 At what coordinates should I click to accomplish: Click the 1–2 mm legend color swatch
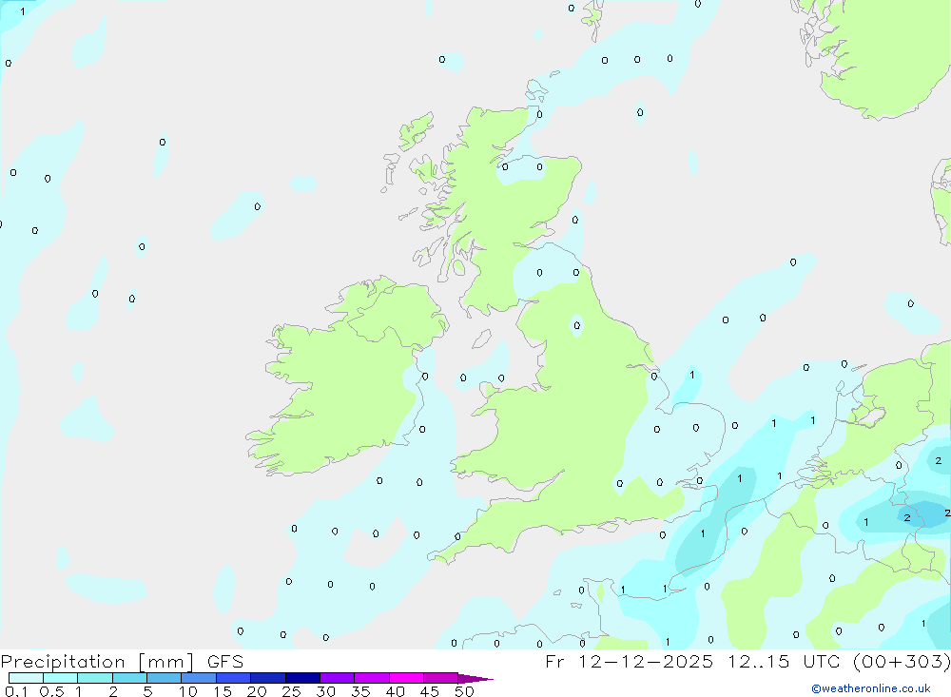point(95,678)
